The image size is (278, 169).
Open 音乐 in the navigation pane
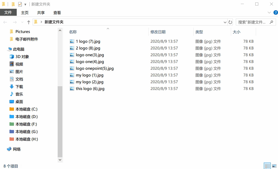pyautogui.click(x=19, y=94)
